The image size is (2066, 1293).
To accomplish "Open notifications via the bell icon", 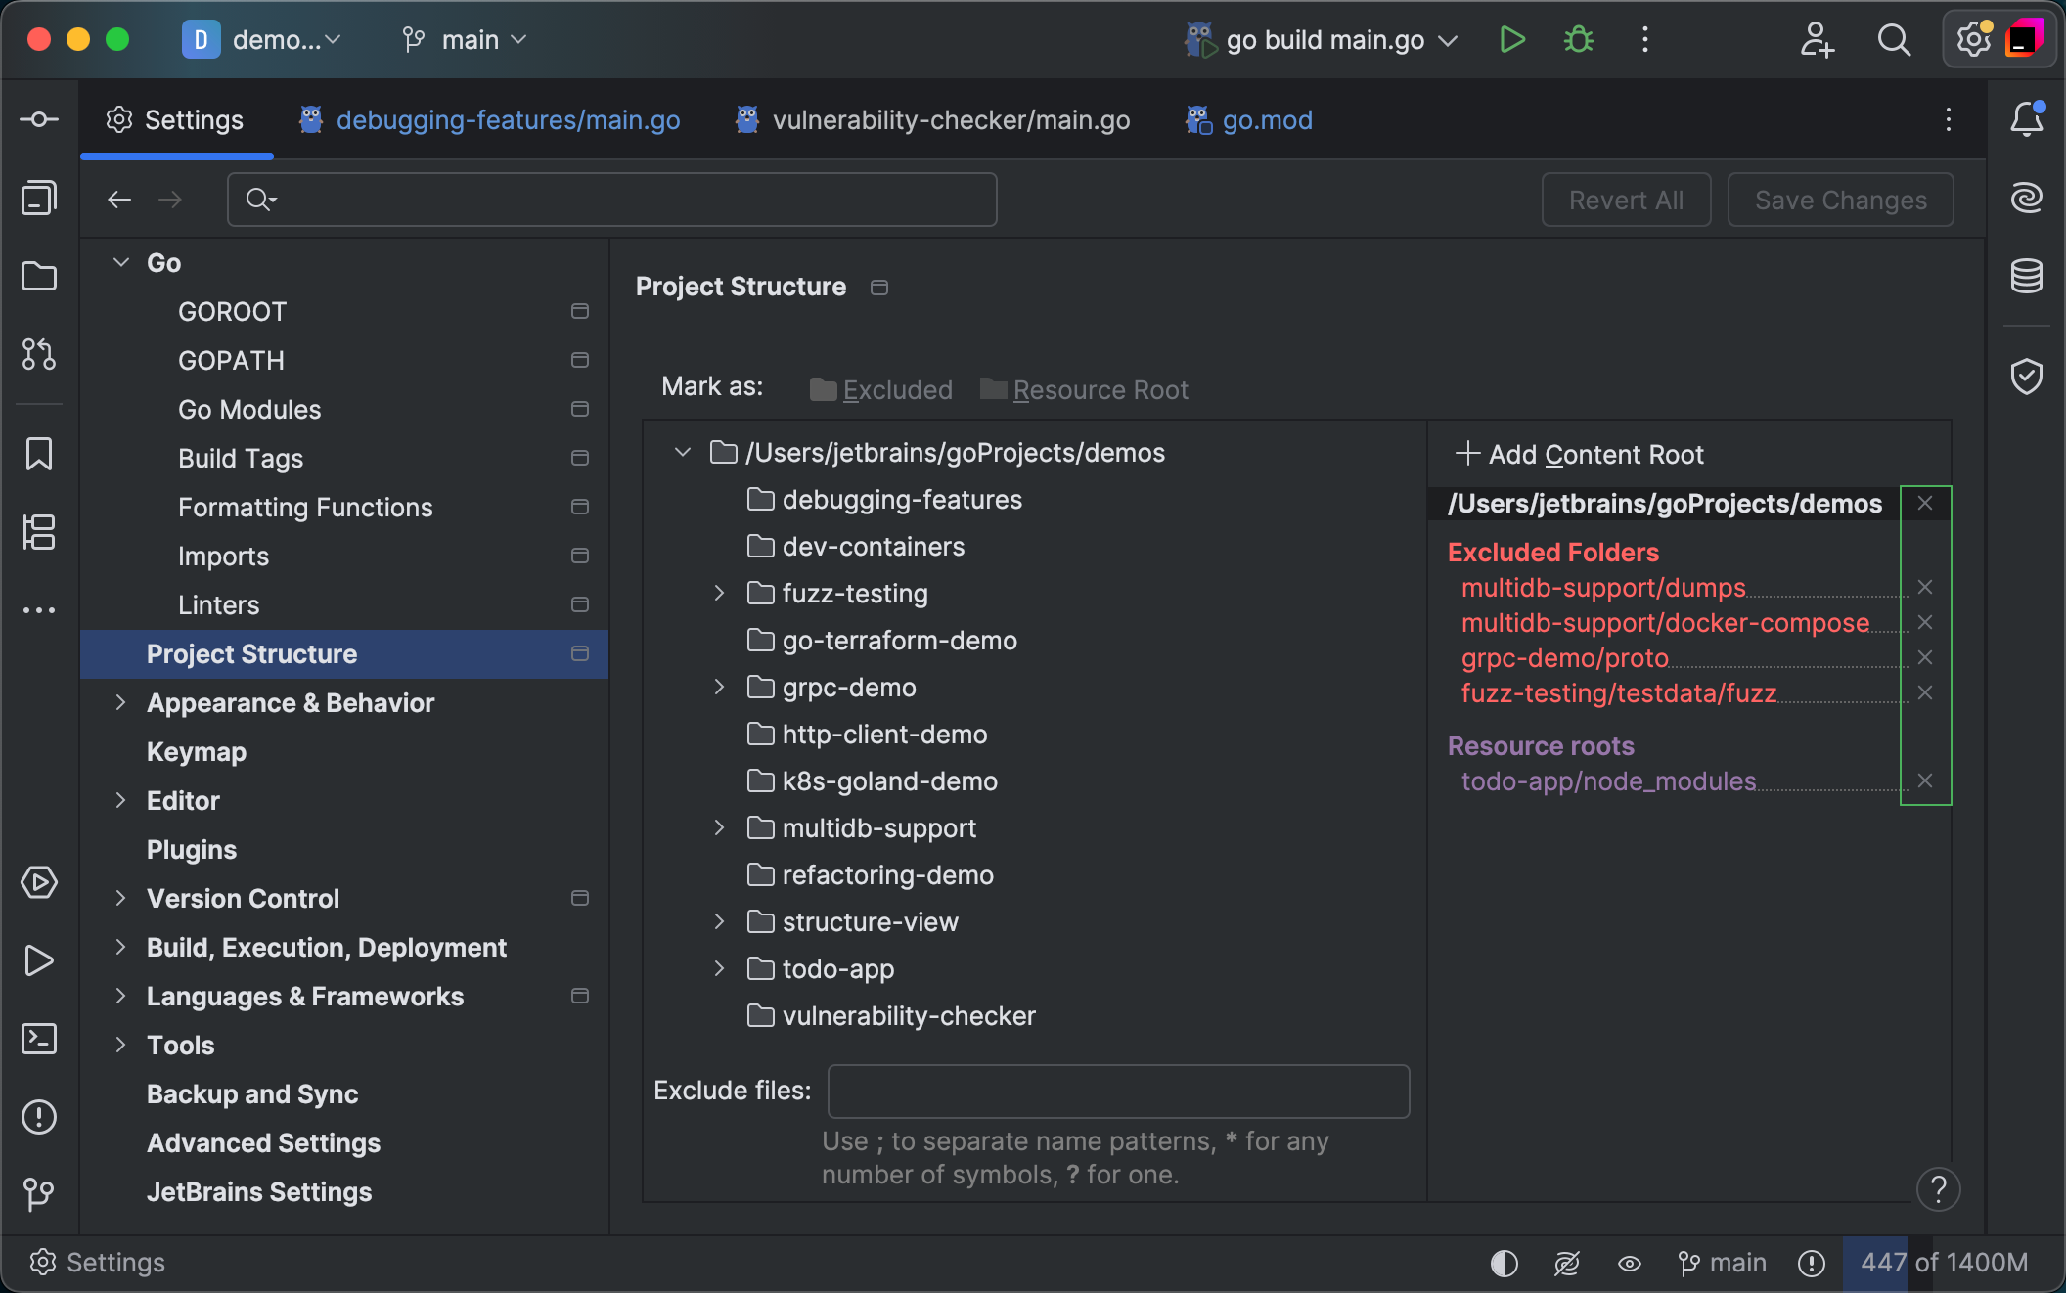I will (x=2026, y=119).
